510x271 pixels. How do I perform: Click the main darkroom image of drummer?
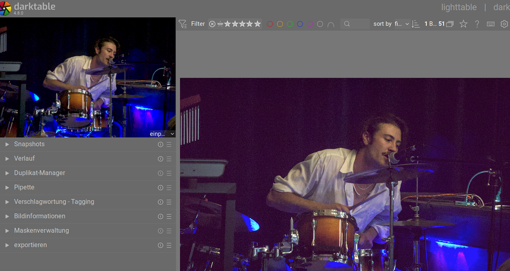[x=345, y=174]
